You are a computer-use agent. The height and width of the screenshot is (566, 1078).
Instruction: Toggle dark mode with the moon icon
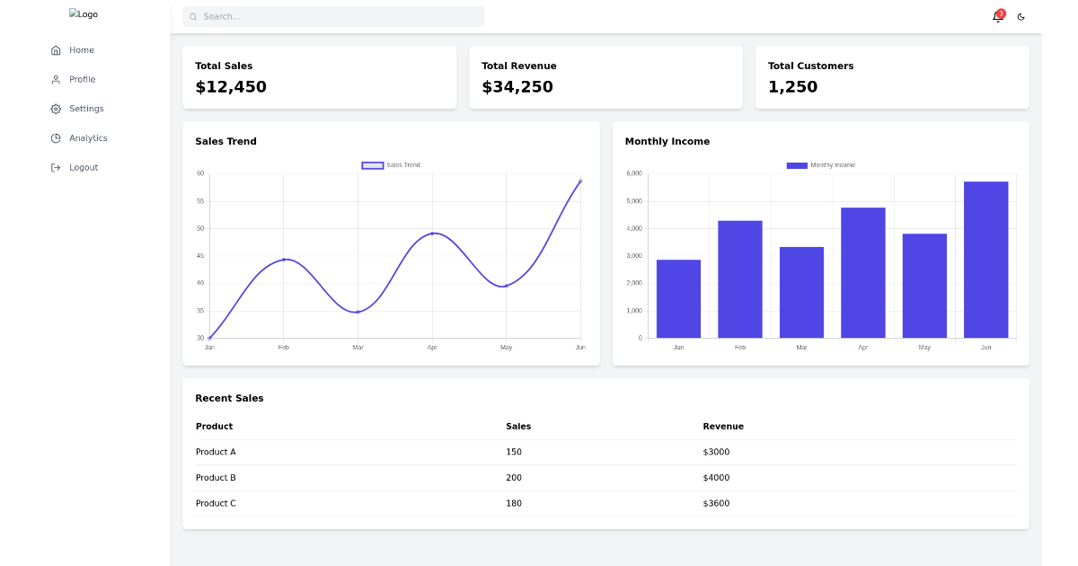pos(1021,16)
